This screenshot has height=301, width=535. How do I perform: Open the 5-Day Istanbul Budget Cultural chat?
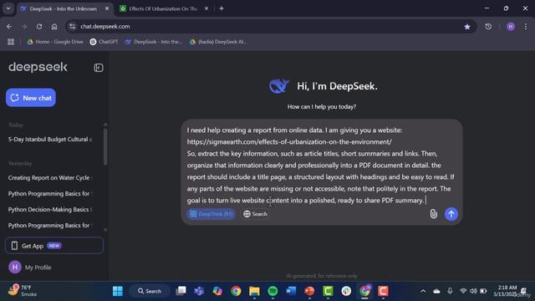pyautogui.click(x=50, y=140)
